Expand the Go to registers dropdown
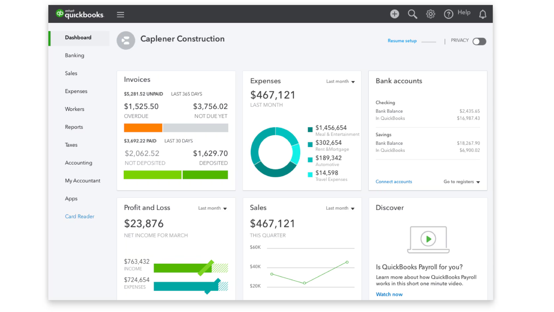The height and width of the screenshot is (312, 554). 461,182
